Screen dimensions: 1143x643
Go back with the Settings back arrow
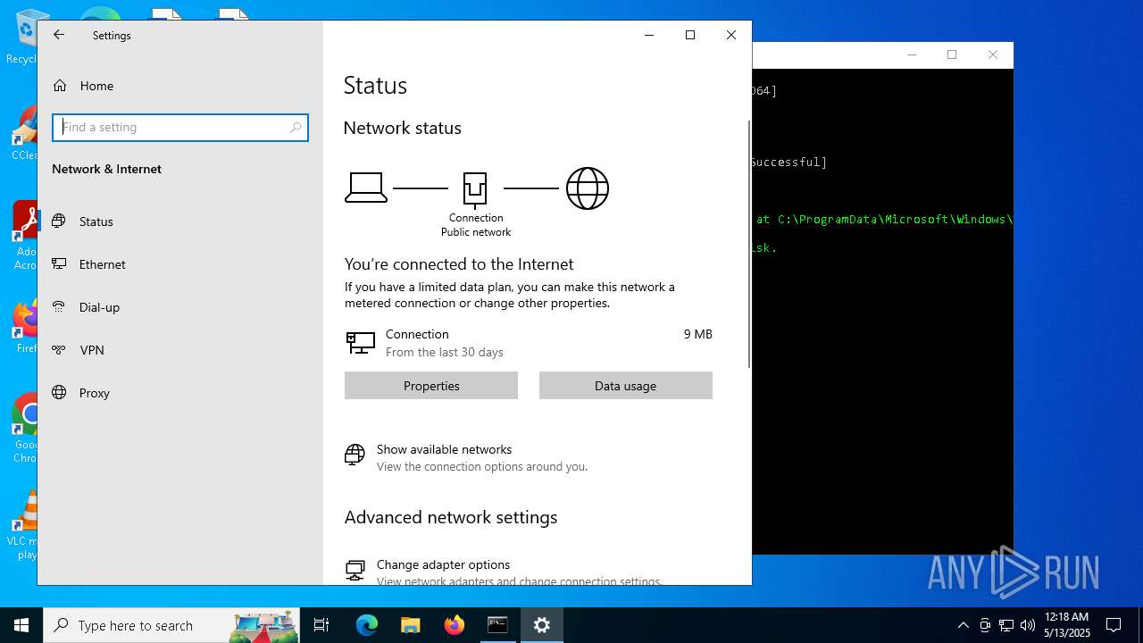pyautogui.click(x=59, y=35)
